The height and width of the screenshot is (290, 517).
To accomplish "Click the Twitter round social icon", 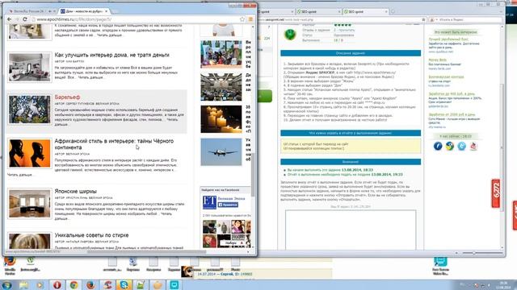I will [x=461, y=146].
